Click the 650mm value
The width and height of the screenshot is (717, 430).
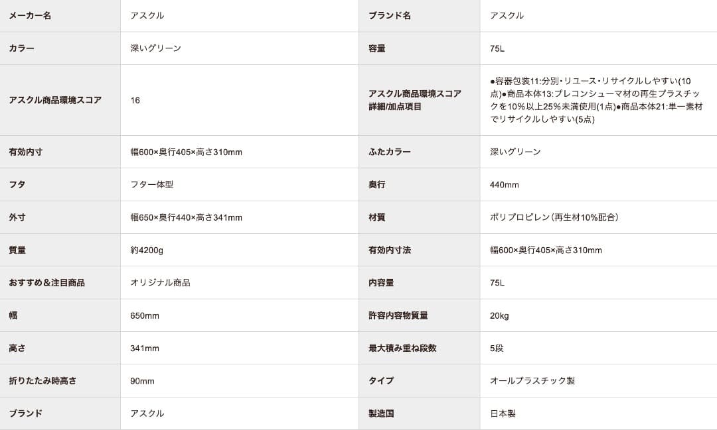point(145,315)
